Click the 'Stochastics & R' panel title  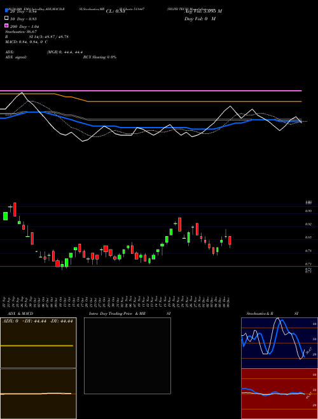(x=260, y=314)
